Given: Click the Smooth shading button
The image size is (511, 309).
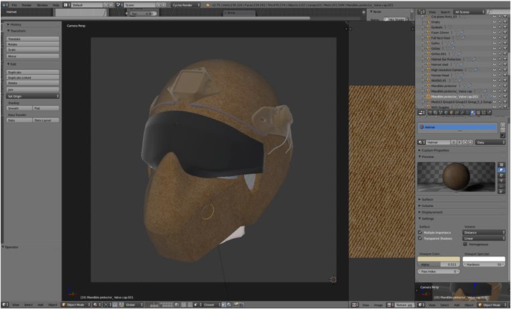Looking at the screenshot, I should tap(19, 108).
